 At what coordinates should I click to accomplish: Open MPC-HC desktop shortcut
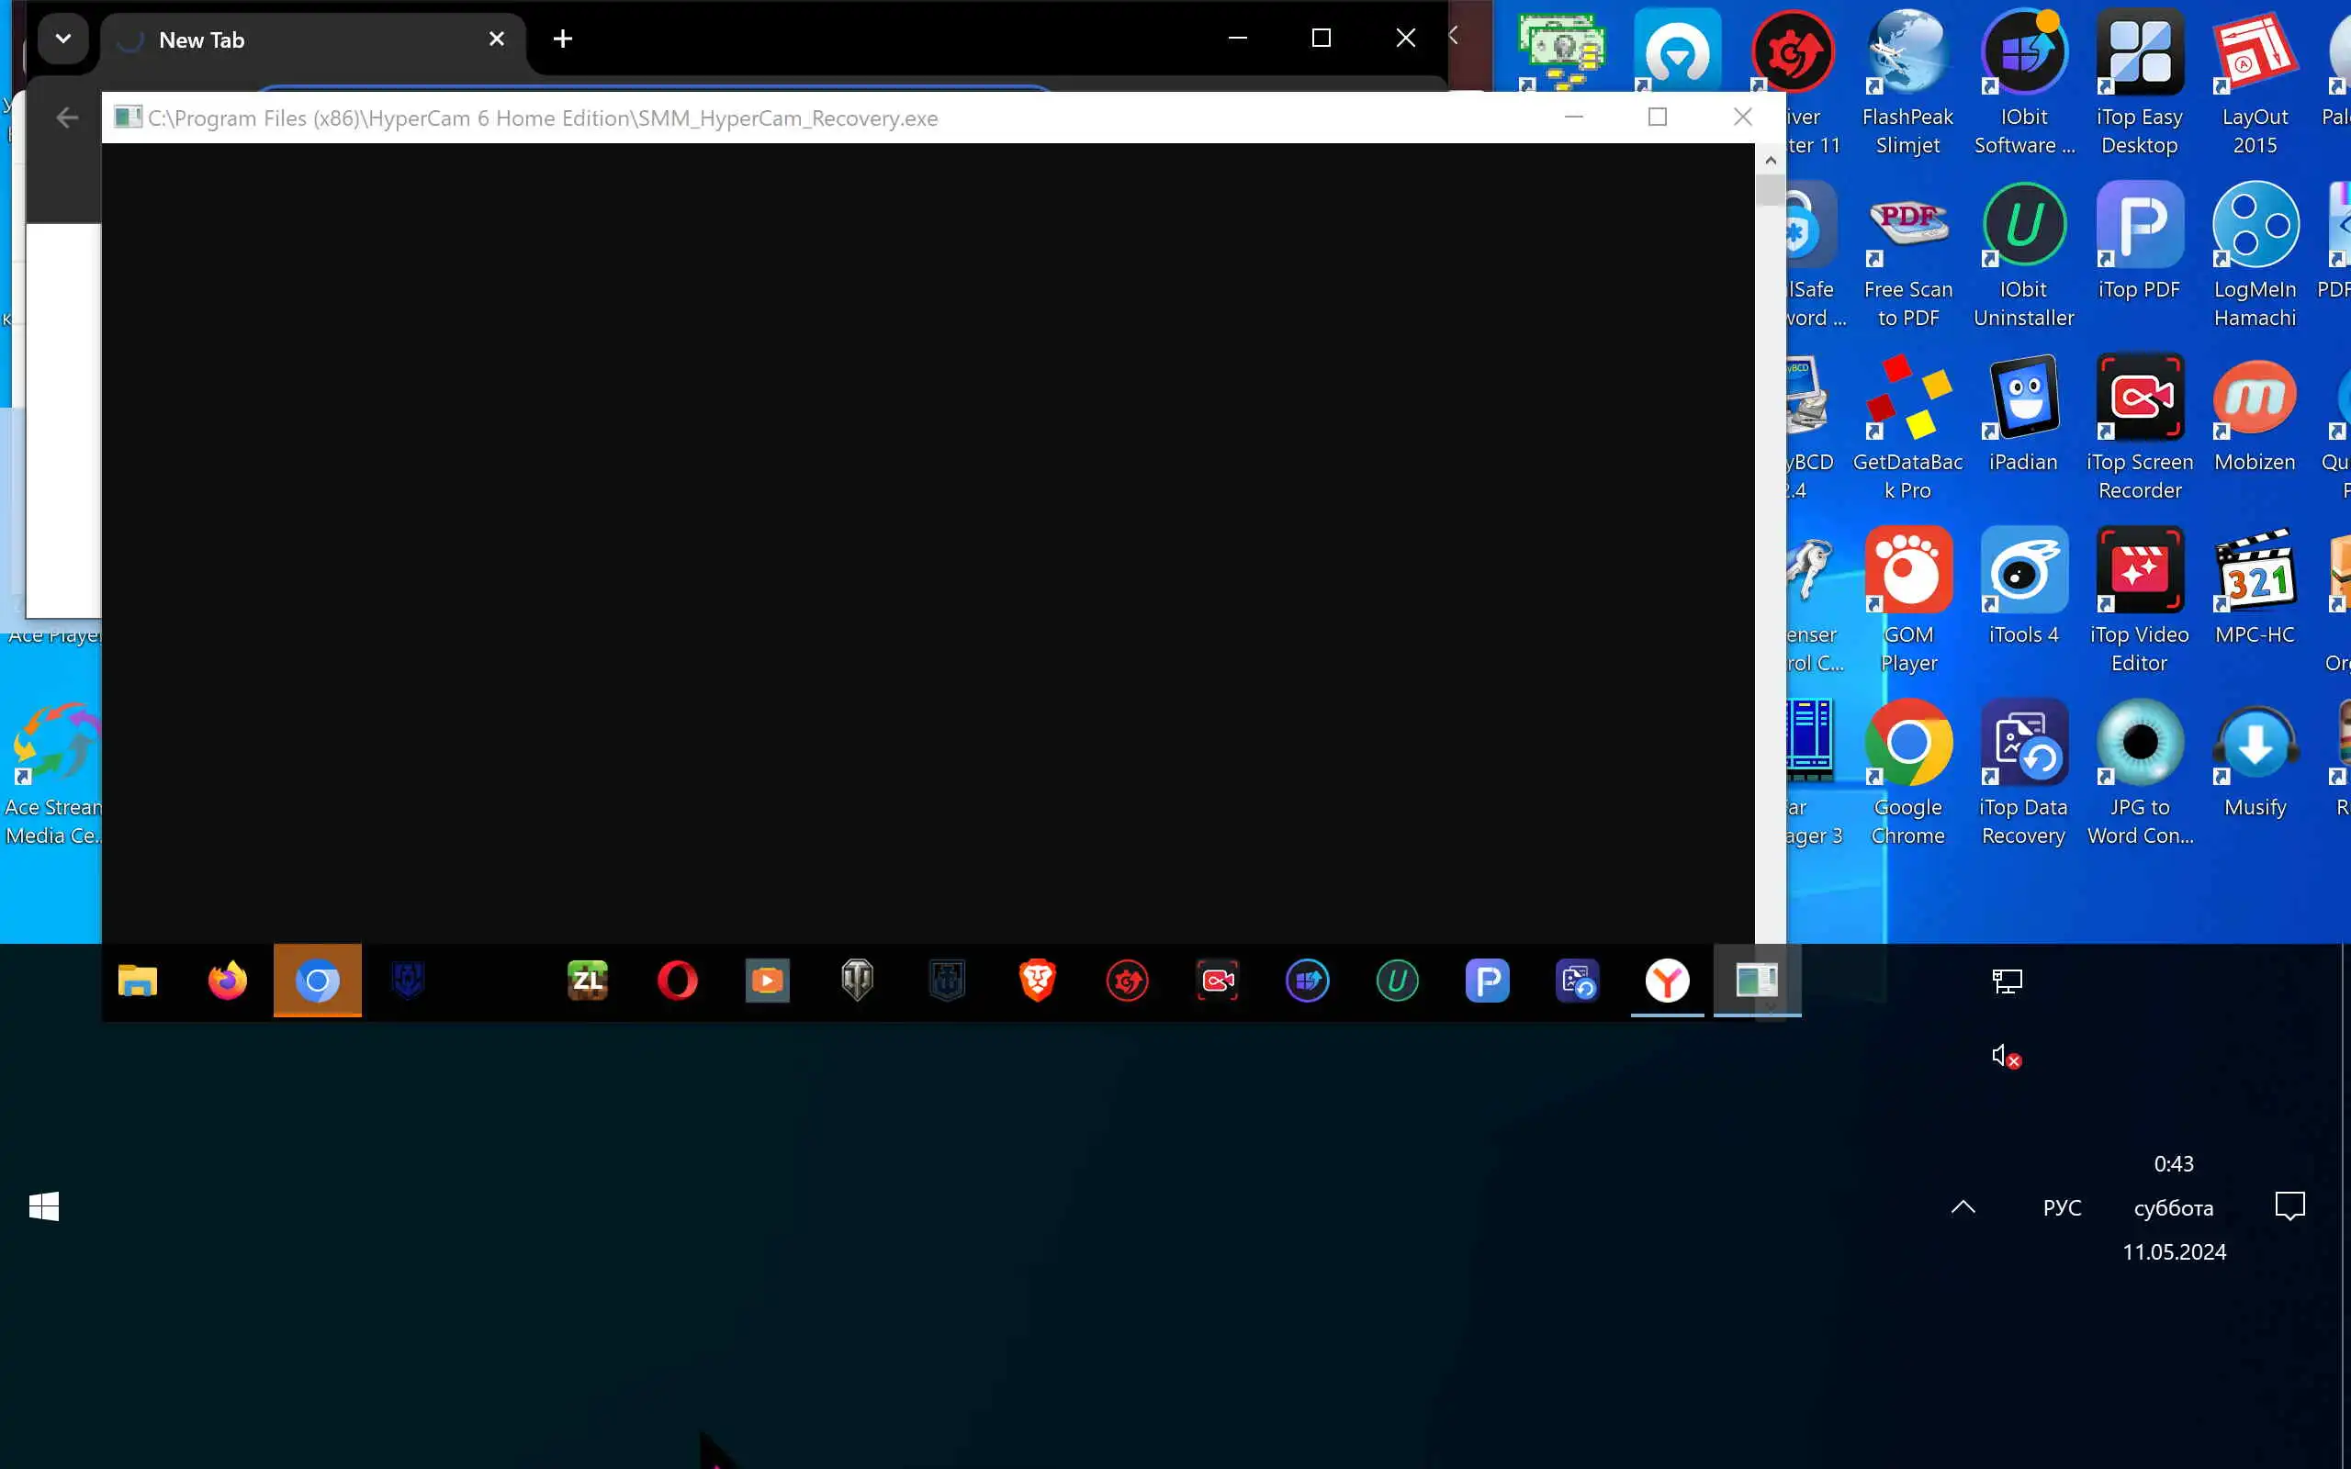[x=2254, y=571]
